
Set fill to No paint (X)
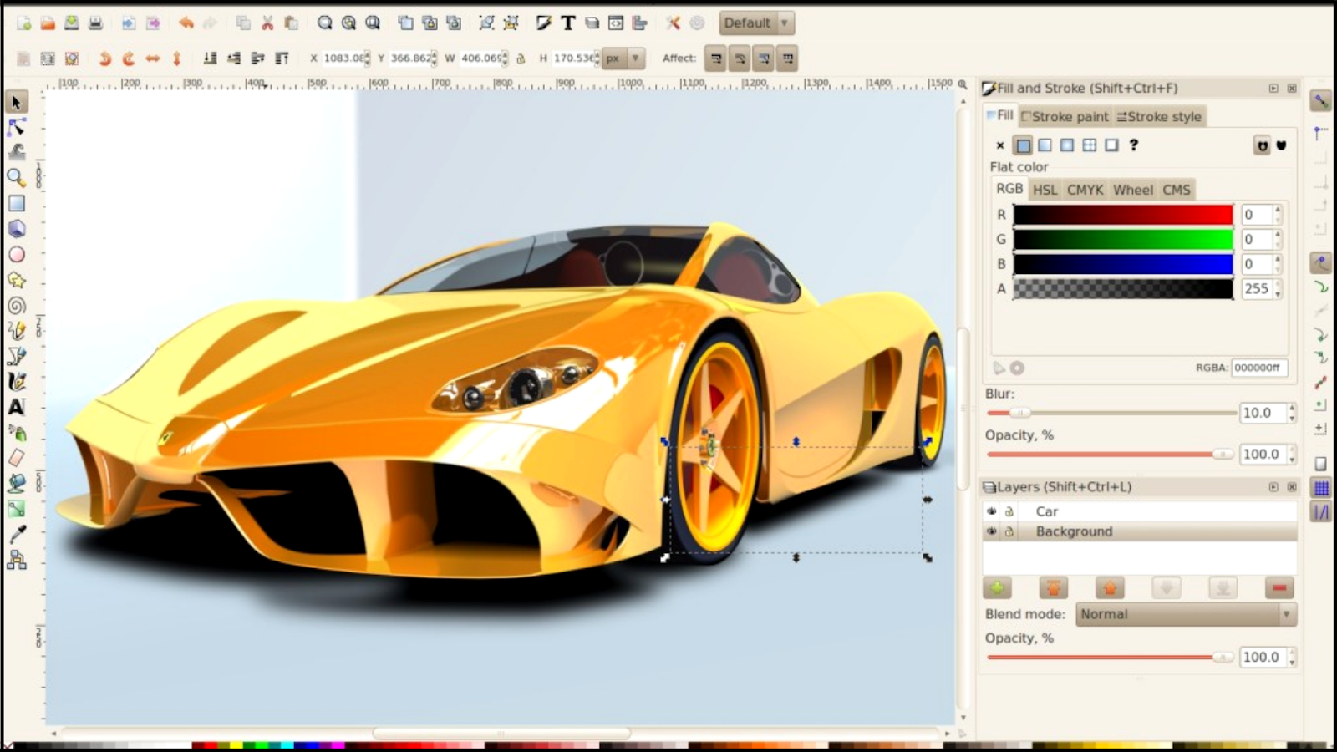pyautogui.click(x=1000, y=145)
